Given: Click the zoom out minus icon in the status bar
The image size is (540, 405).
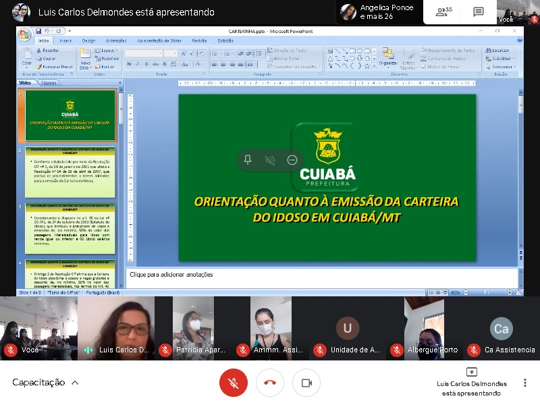Looking at the screenshot, I should tap(466, 292).
